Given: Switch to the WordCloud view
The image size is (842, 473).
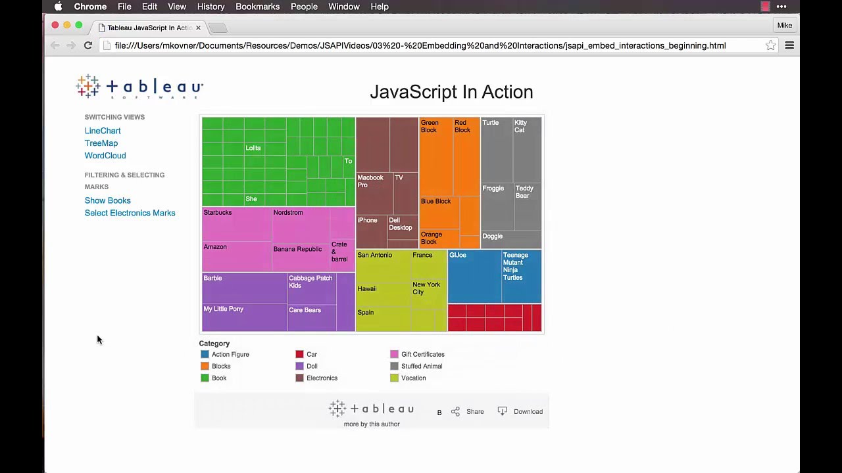Looking at the screenshot, I should click(x=105, y=156).
